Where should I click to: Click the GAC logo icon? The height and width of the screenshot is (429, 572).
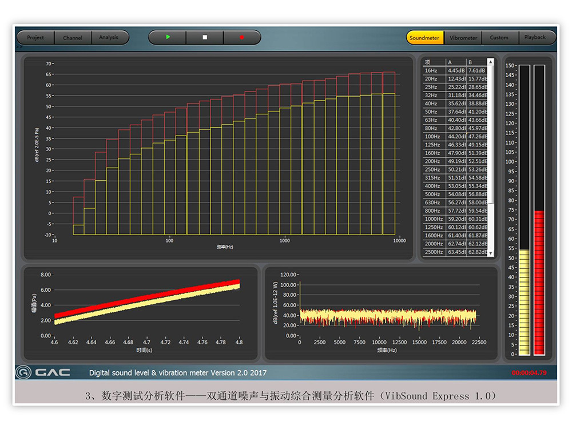(x=23, y=372)
